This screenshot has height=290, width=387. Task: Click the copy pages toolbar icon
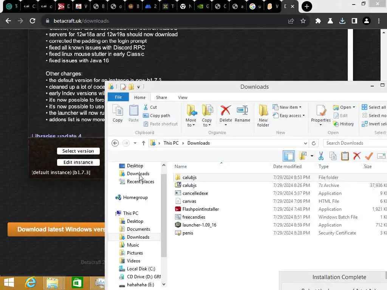(x=333, y=156)
